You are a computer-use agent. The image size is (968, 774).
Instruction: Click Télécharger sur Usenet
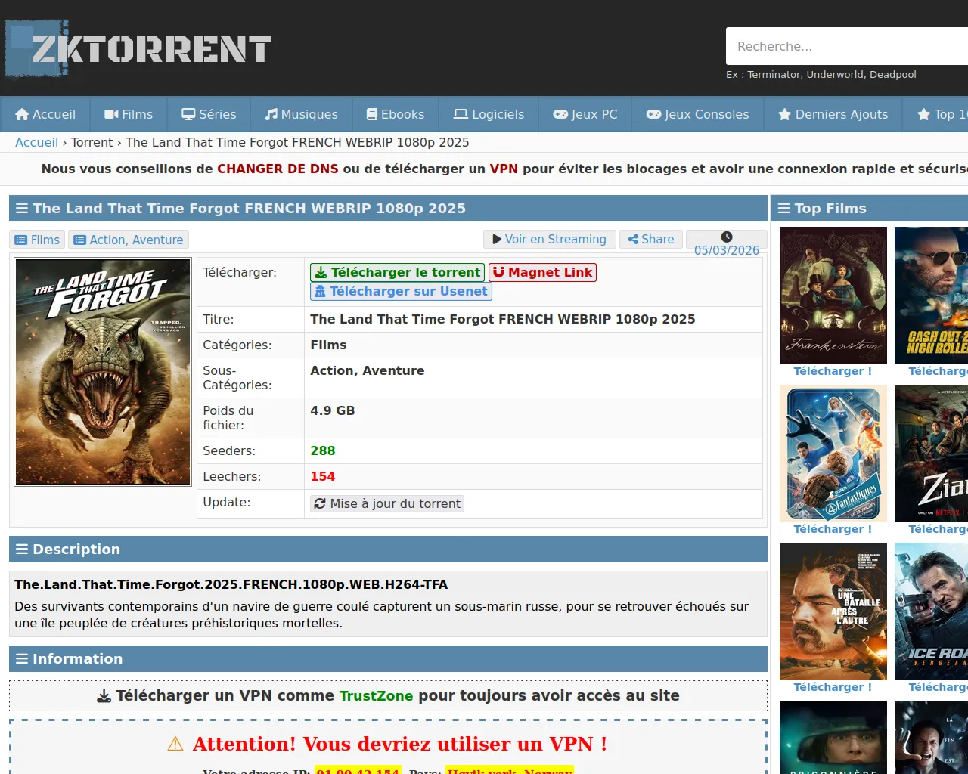[x=401, y=292]
